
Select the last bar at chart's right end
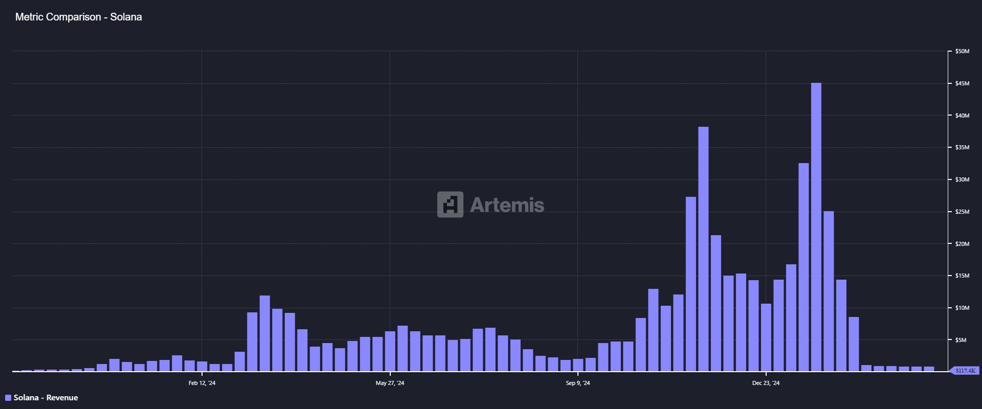click(929, 369)
